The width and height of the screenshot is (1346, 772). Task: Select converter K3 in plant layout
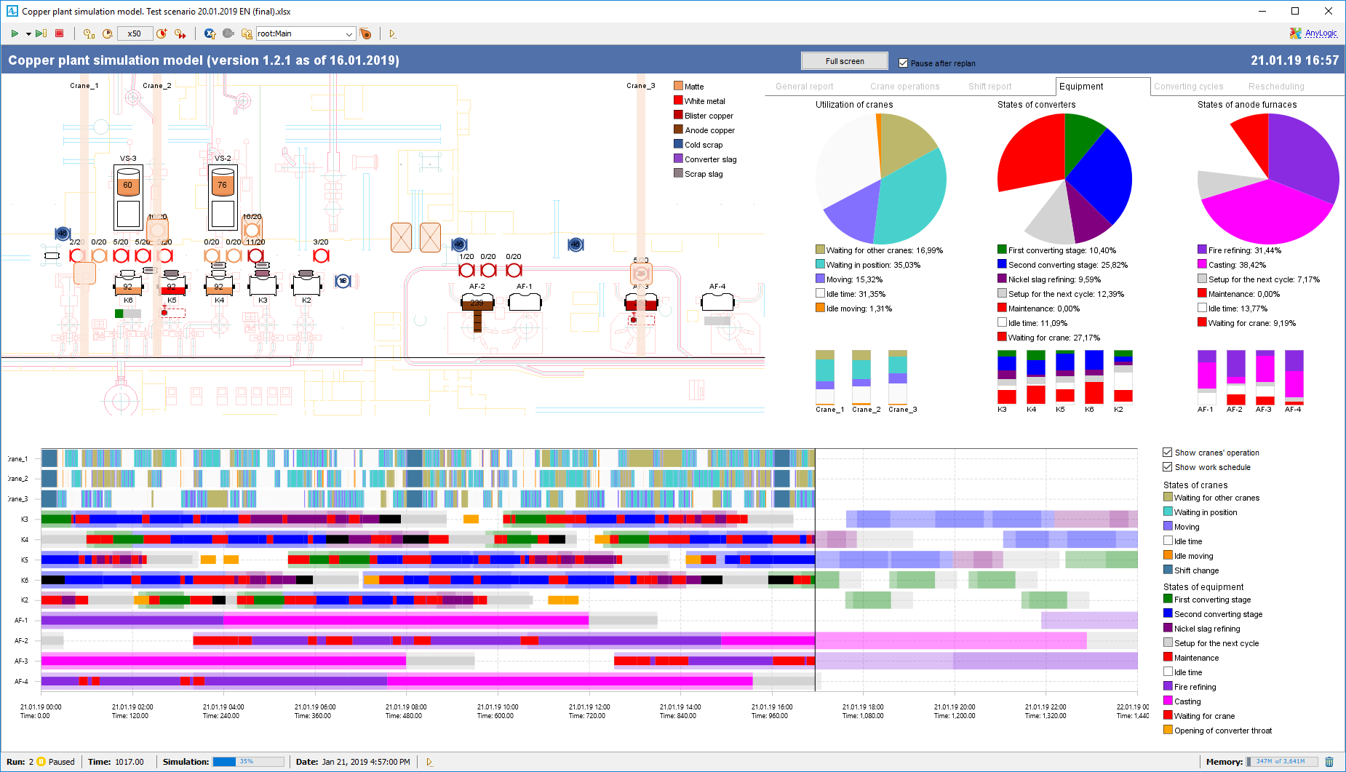pyautogui.click(x=263, y=284)
